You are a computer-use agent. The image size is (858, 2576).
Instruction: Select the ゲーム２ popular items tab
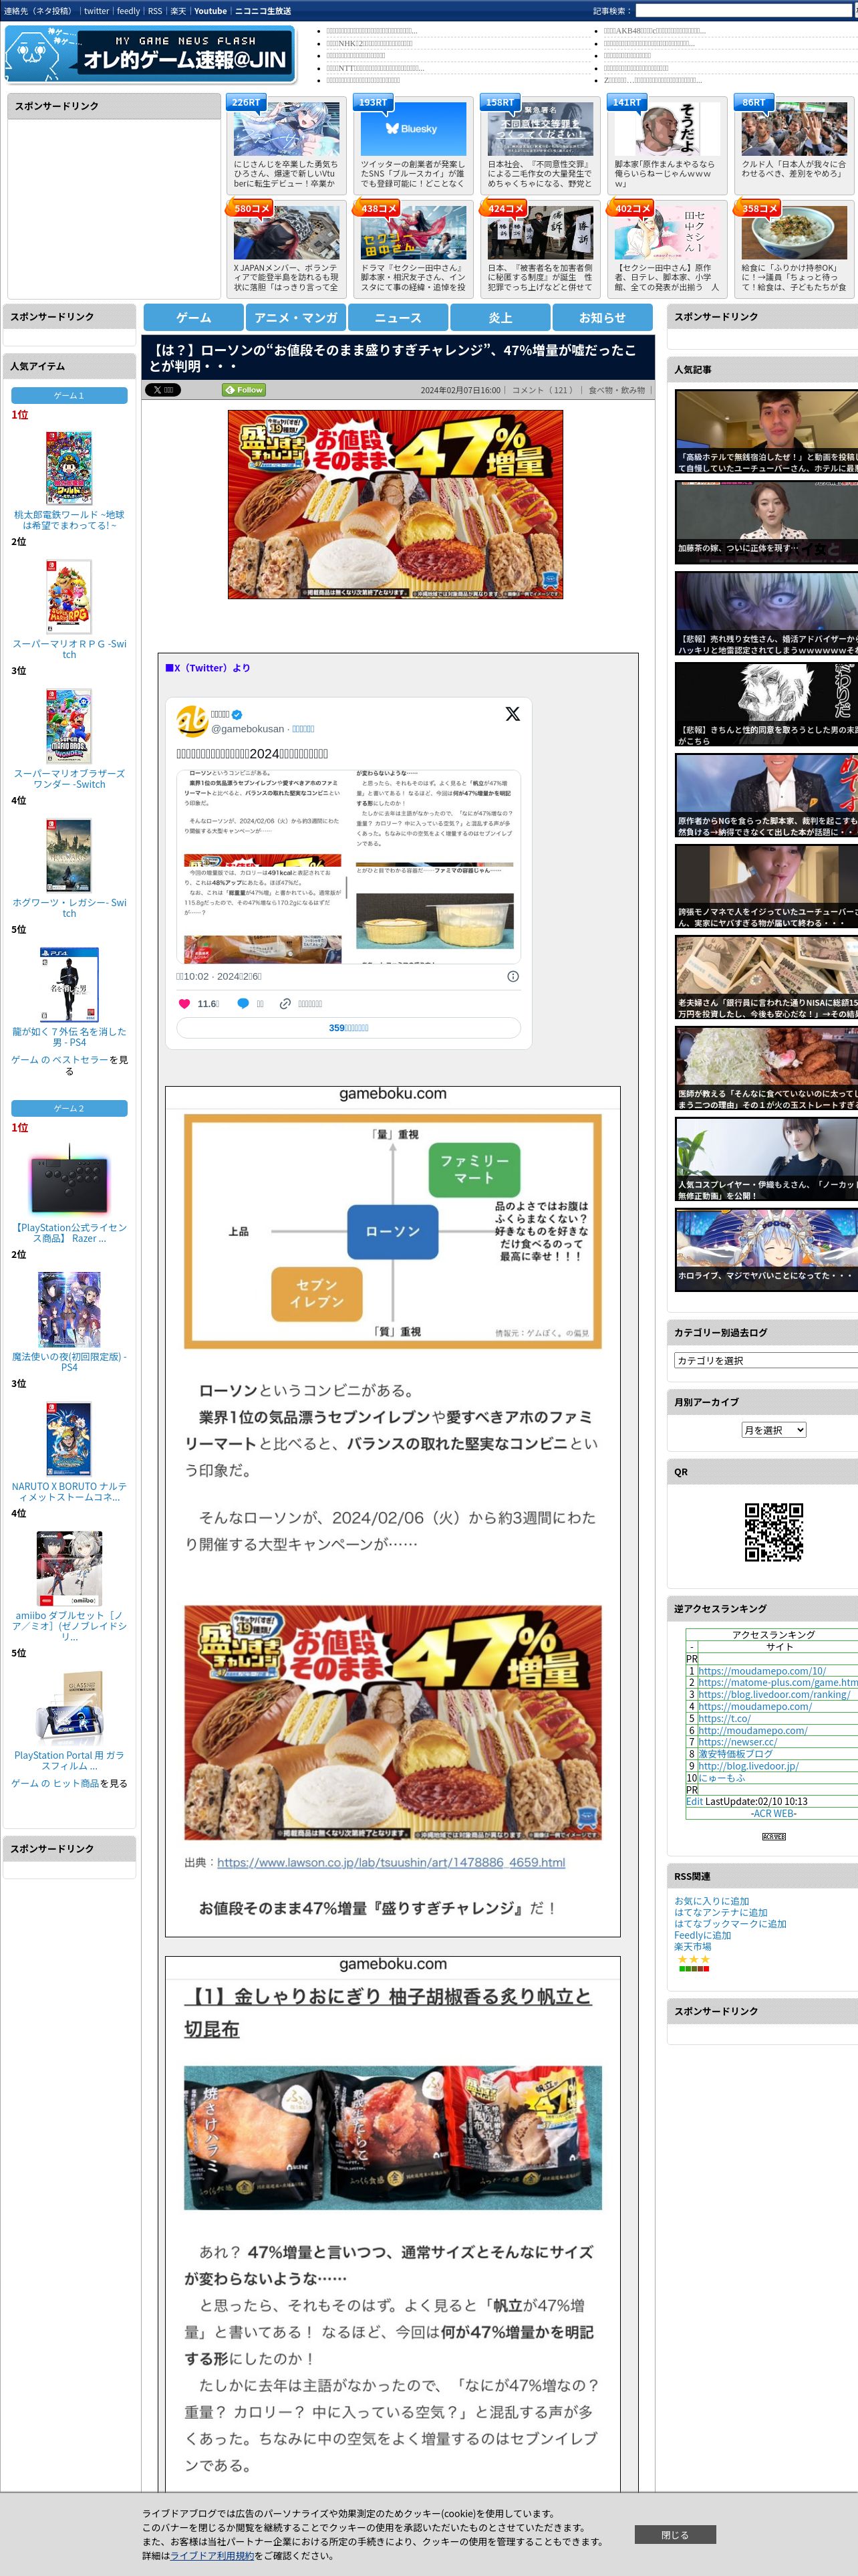69,1108
